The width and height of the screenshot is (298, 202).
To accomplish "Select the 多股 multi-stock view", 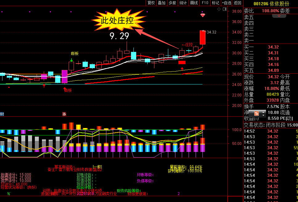I will pos(172,3).
